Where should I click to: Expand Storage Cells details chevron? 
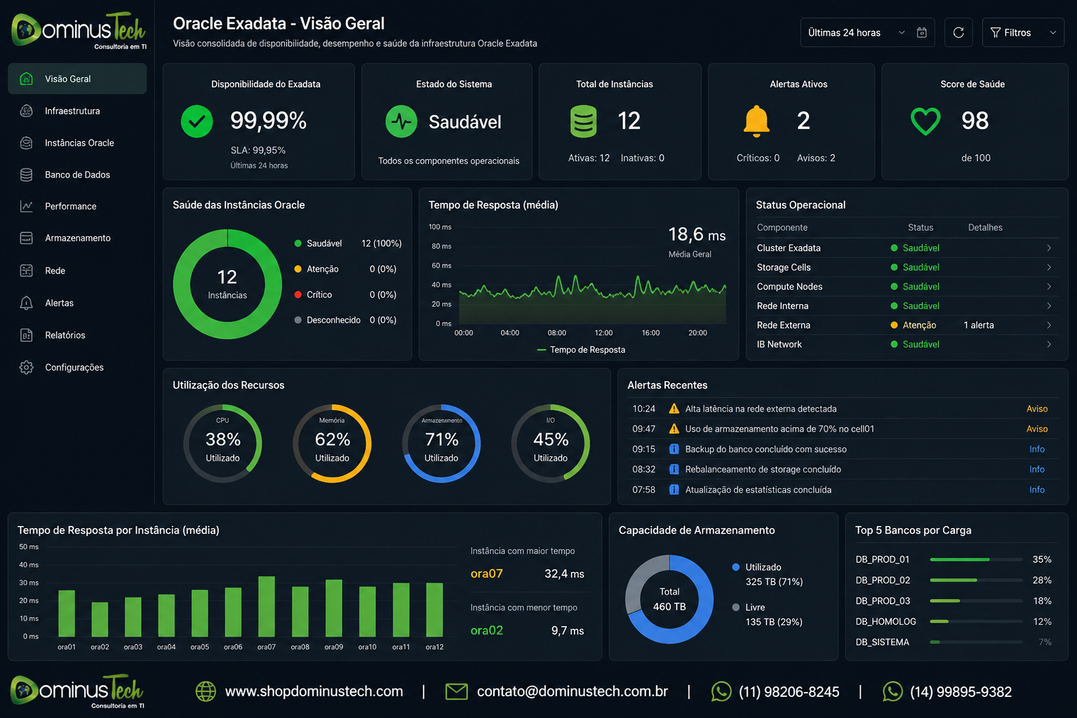1049,267
